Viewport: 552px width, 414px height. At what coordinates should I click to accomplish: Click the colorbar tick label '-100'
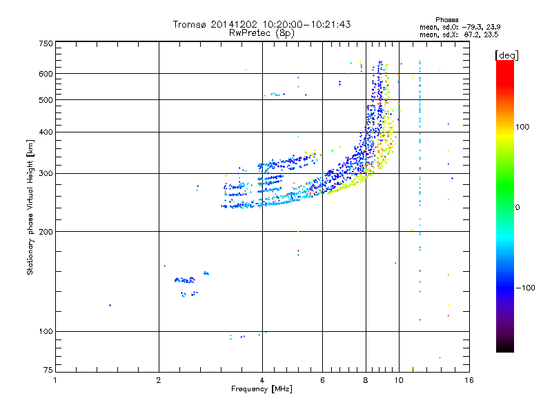coord(526,288)
